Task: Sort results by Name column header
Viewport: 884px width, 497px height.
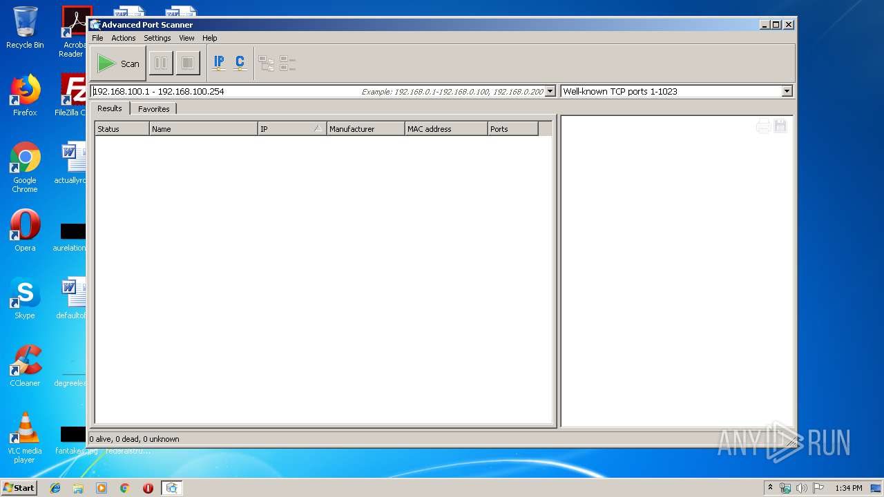Action: [204, 129]
